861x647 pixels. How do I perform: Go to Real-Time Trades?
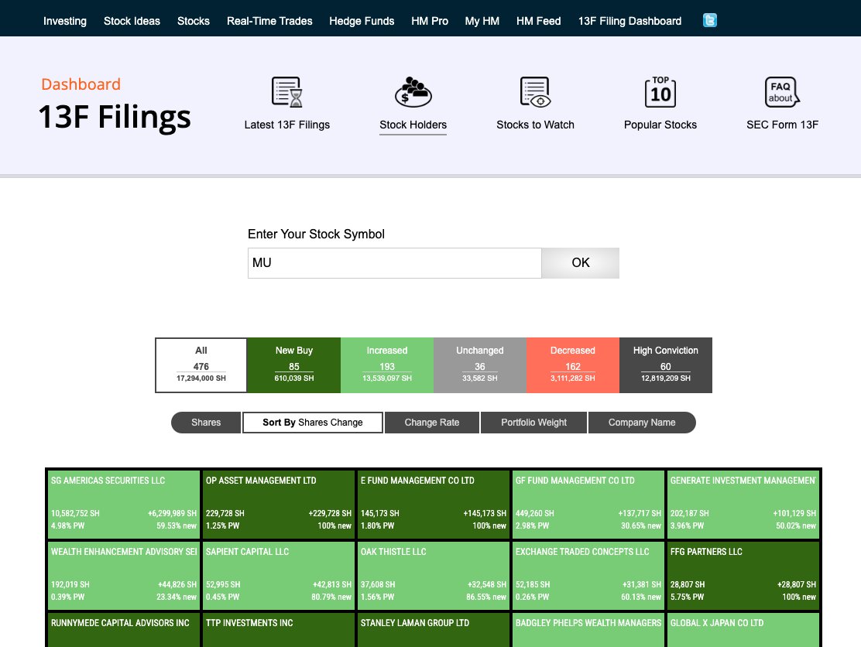click(269, 21)
